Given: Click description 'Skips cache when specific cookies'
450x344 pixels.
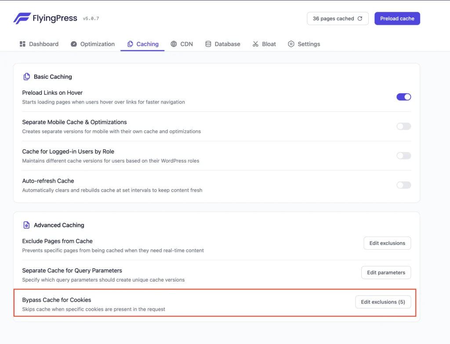Looking at the screenshot, I should pyautogui.click(x=94, y=309).
